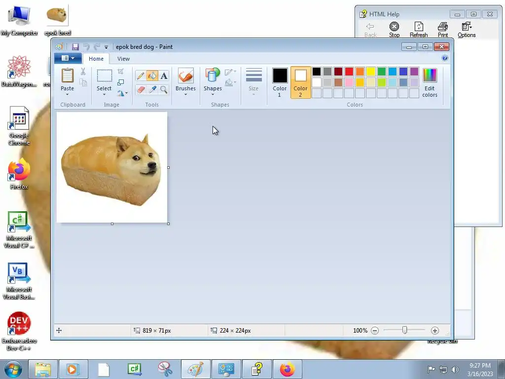Select the Magnifier tool
The width and height of the screenshot is (505, 379).
click(x=164, y=89)
